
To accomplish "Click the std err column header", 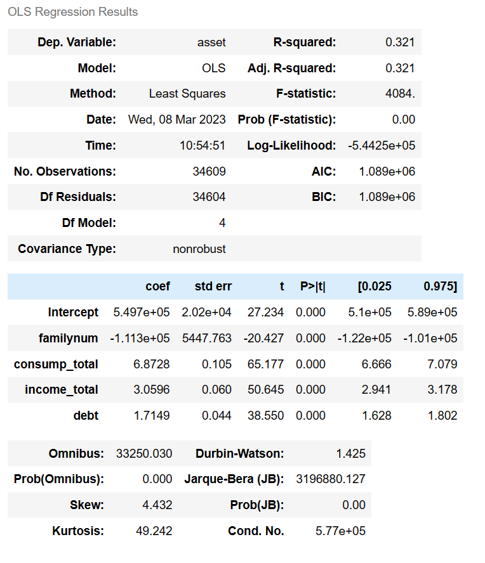I will pyautogui.click(x=213, y=286).
